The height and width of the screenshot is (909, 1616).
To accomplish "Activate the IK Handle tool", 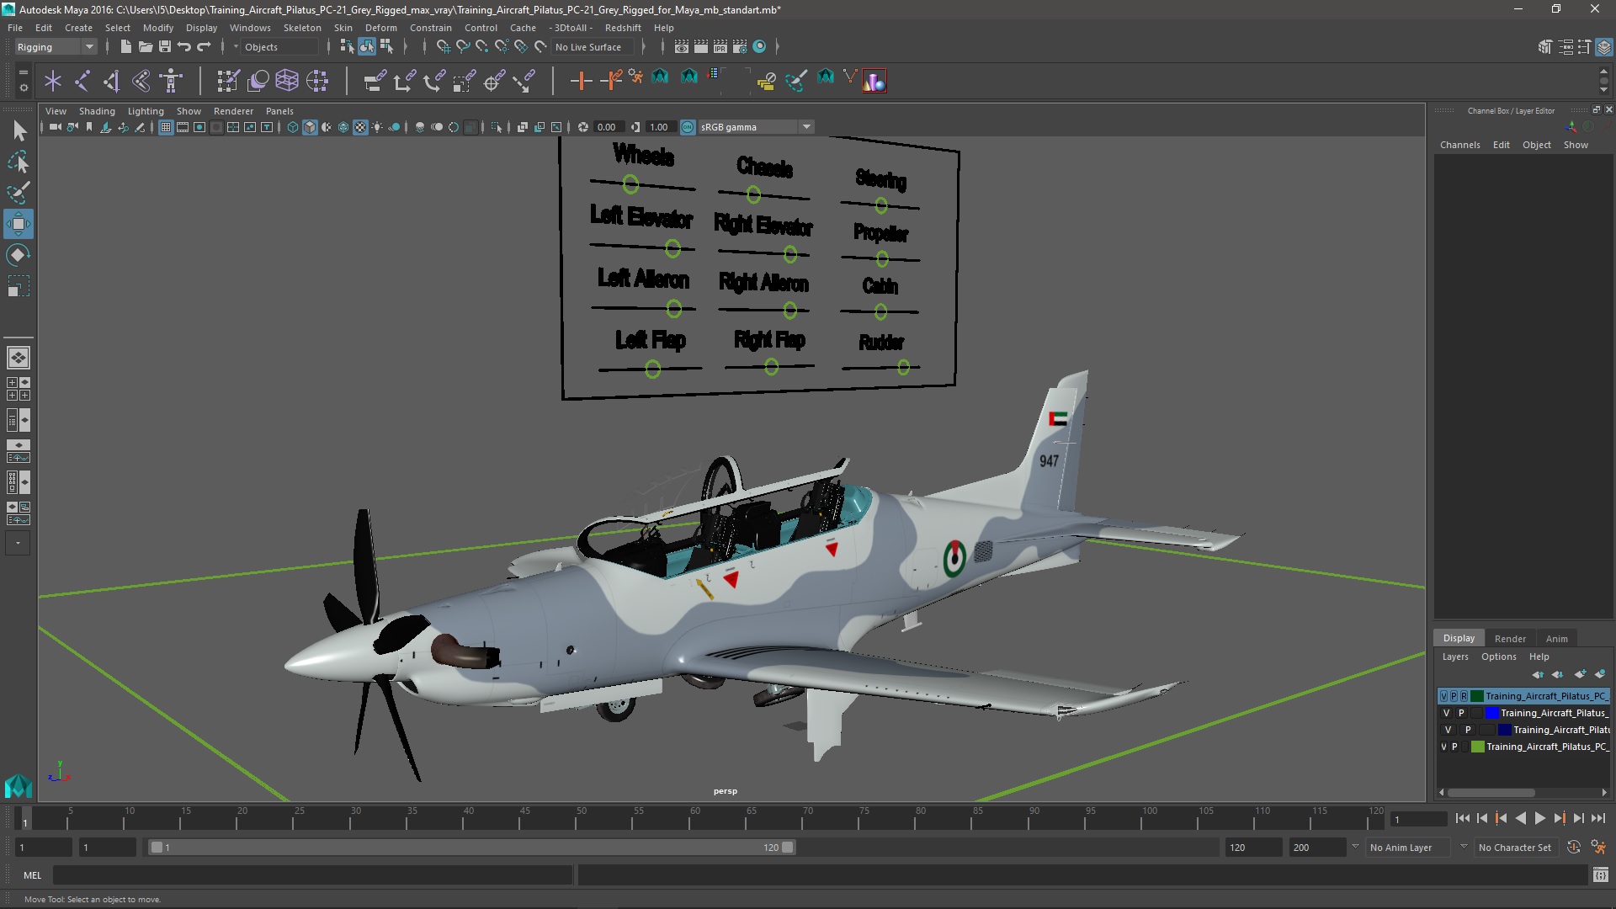I will [111, 81].
